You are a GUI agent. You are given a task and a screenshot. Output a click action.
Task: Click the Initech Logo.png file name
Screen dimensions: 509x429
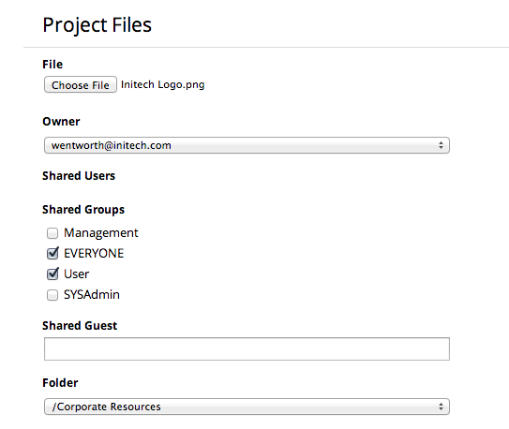click(x=162, y=84)
